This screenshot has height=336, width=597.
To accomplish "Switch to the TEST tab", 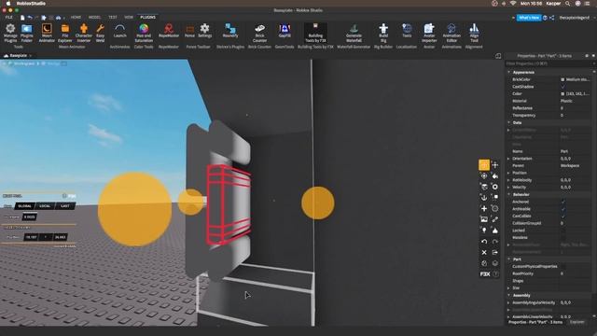I will [113, 17].
